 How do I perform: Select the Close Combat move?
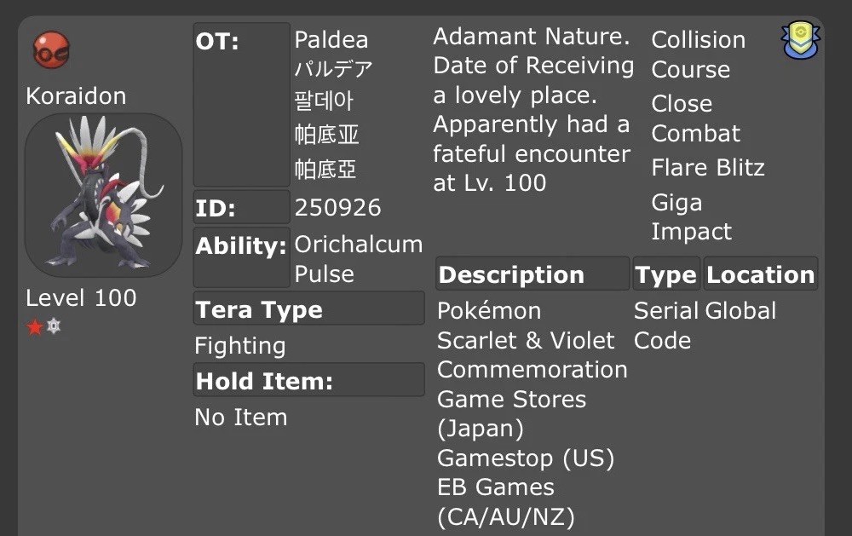click(695, 118)
